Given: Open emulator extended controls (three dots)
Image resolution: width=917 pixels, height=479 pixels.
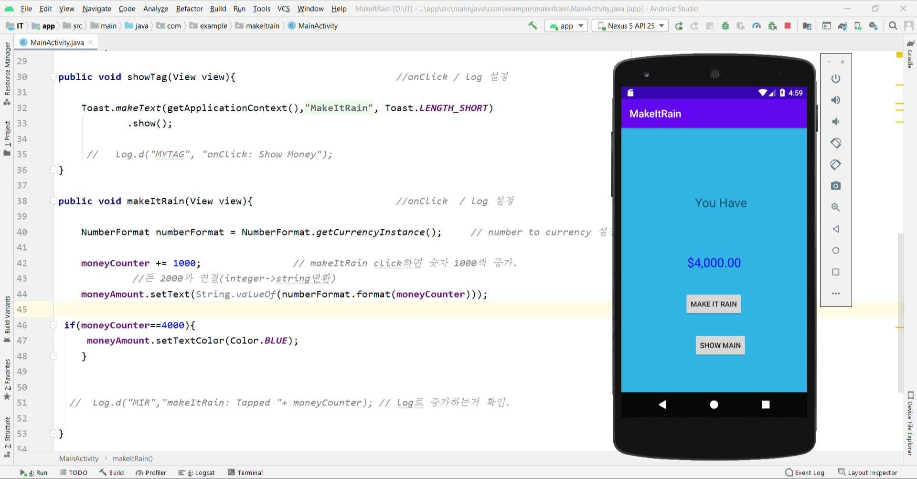Looking at the screenshot, I should pos(836,293).
